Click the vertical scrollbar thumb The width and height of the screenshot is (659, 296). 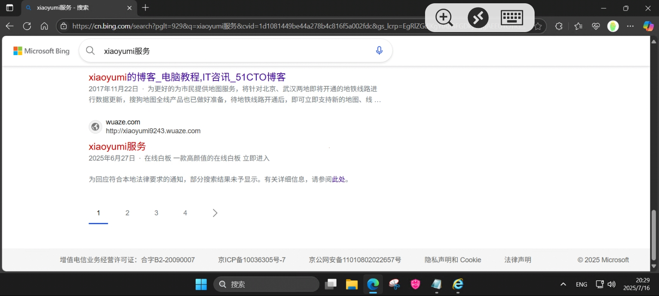[654, 235]
